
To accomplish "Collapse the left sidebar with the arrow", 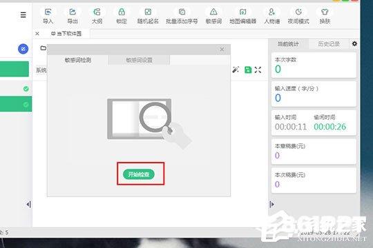I will pos(28,205).
